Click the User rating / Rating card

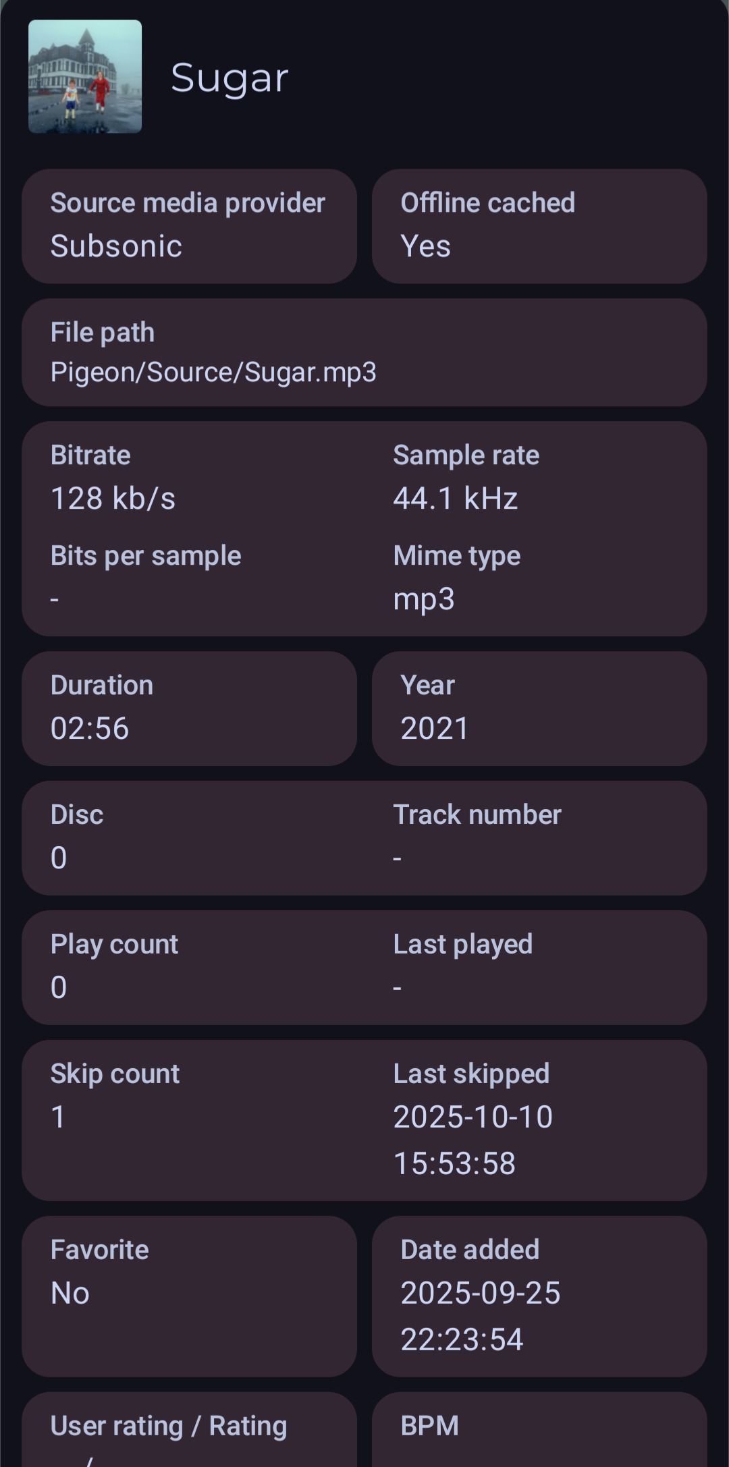(x=189, y=1431)
